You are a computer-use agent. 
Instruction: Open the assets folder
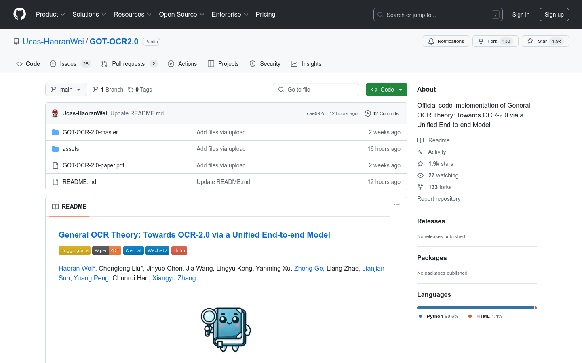click(x=71, y=149)
